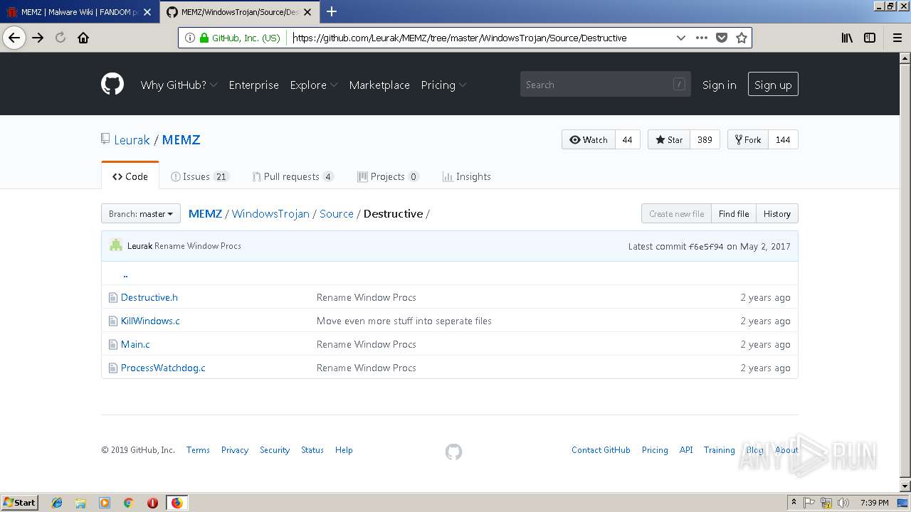Open the Insights tab
Image resolution: width=911 pixels, height=512 pixels.
(467, 176)
